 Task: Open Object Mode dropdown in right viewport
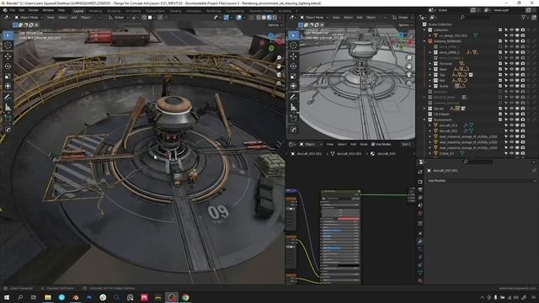point(314,17)
